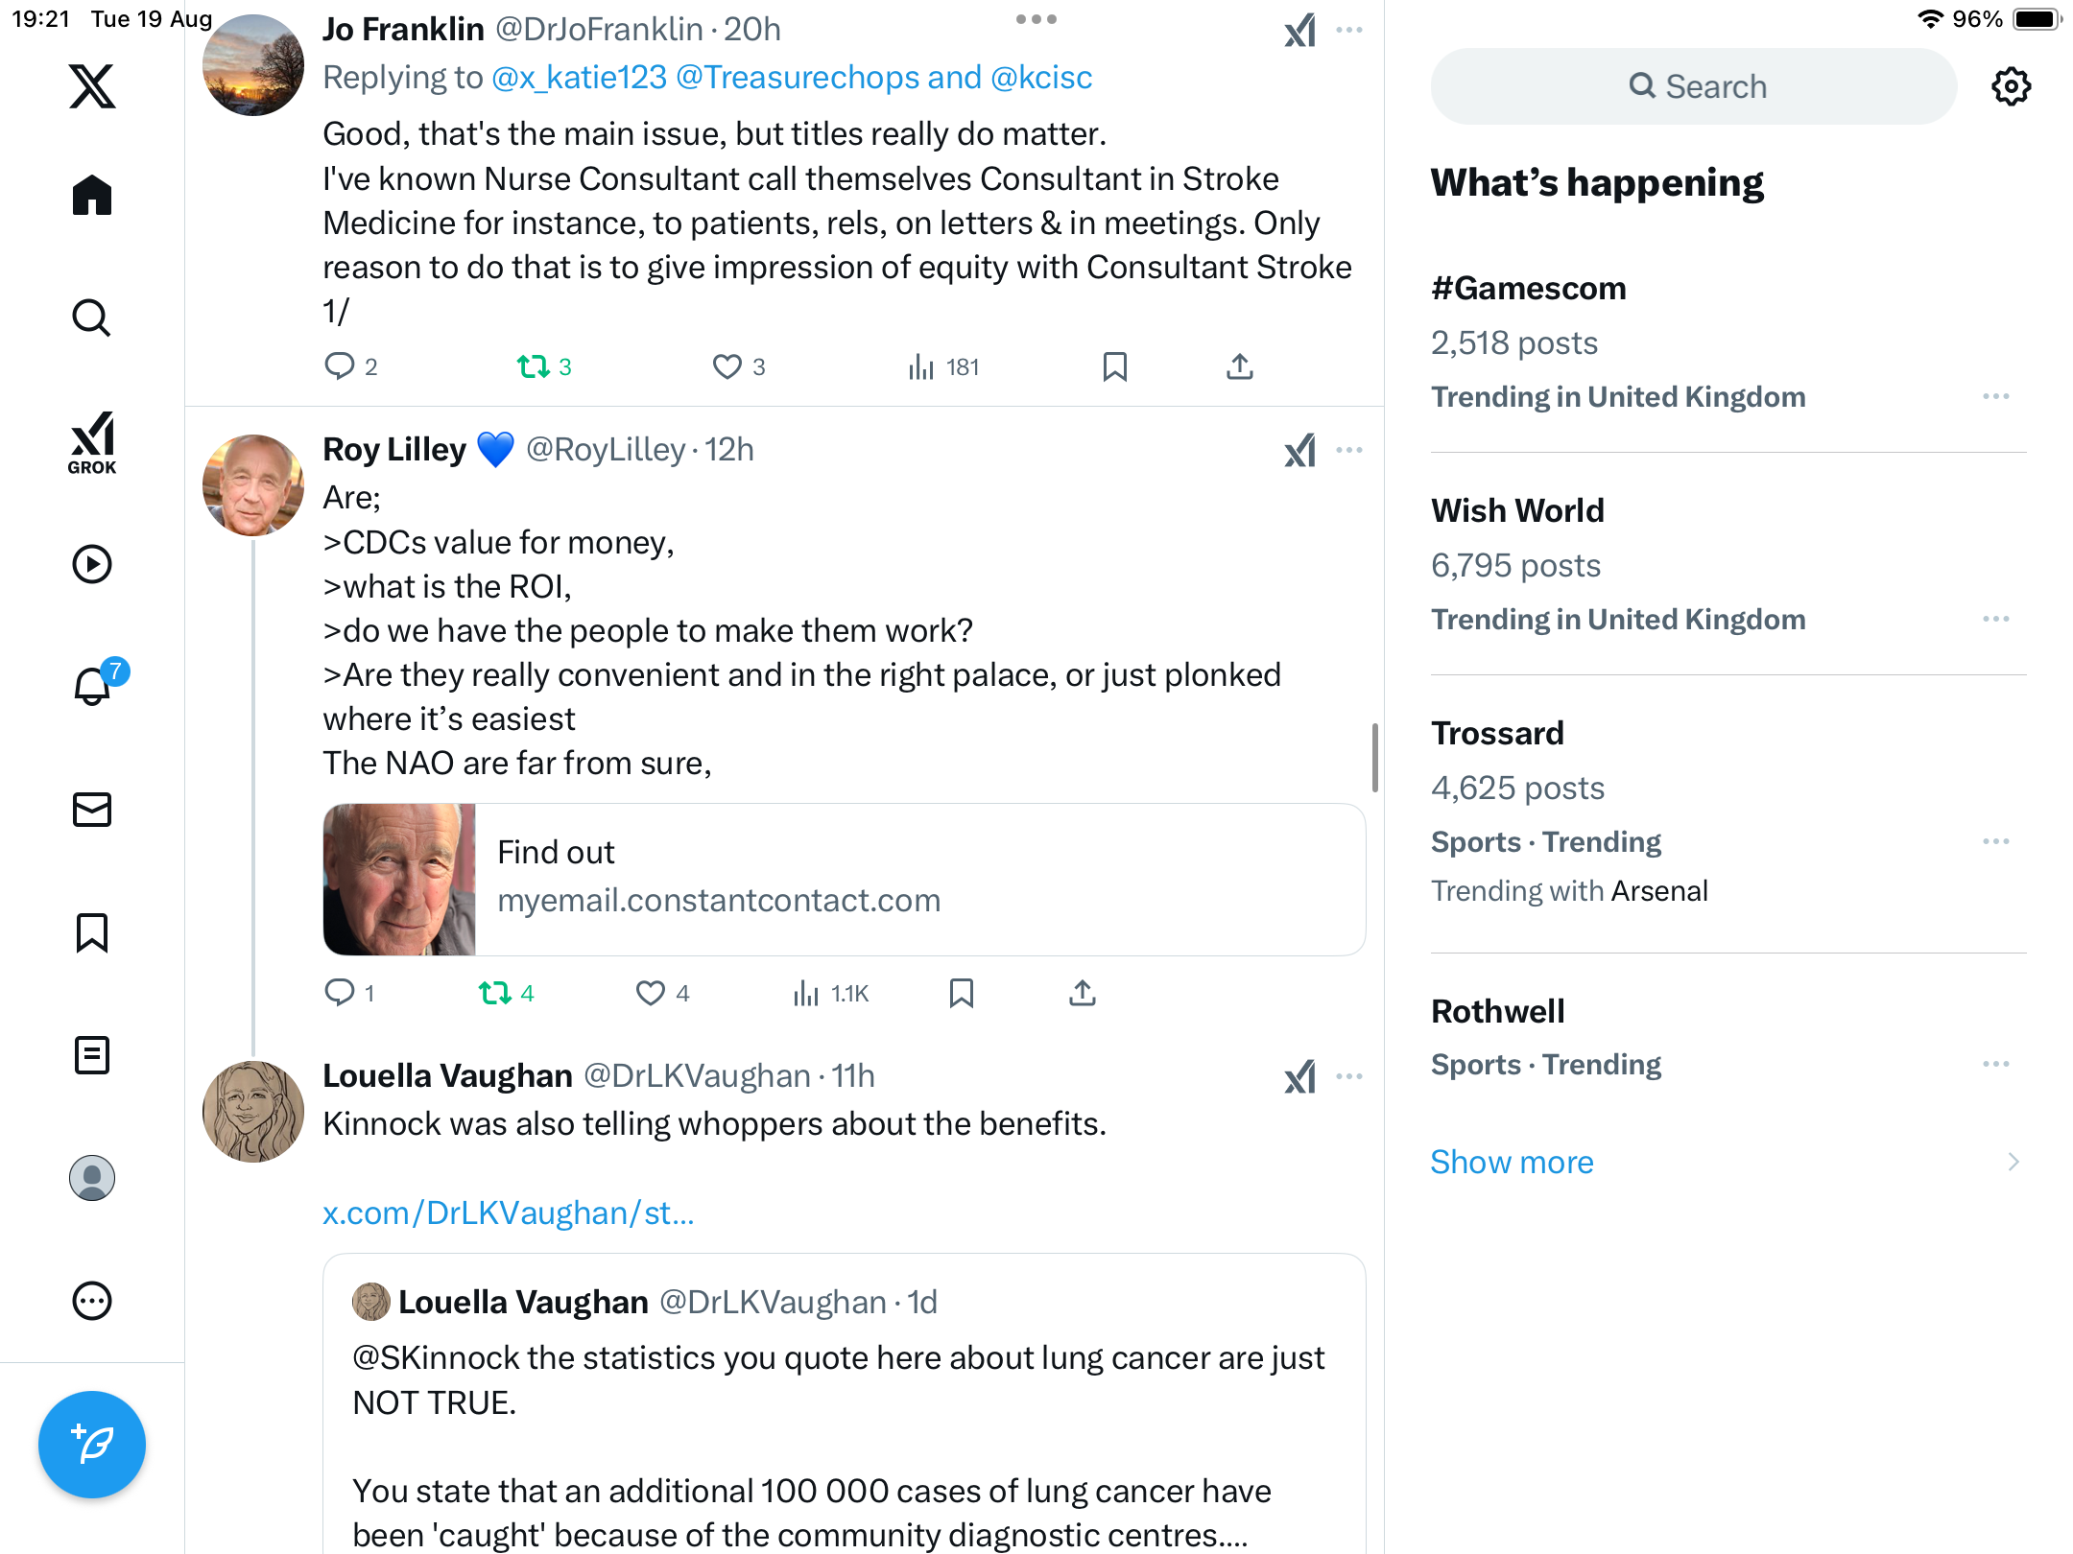Open Bookmarks in the sidebar
Screen dimensions: 2073x1554
[92, 932]
